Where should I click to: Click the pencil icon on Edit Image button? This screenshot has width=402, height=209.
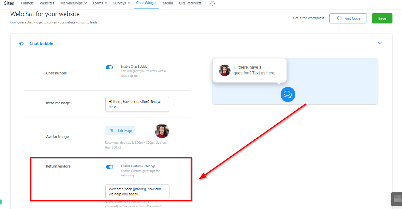pos(111,131)
